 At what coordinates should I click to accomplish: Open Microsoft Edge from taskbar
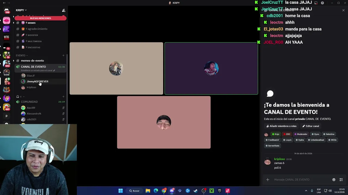point(156,191)
